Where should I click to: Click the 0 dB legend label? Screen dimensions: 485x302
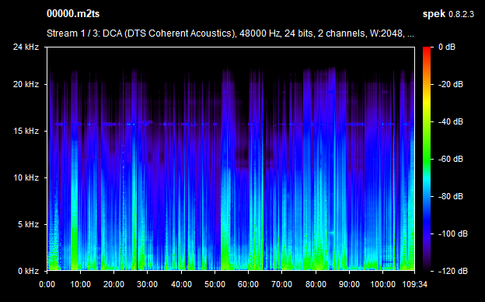447,47
